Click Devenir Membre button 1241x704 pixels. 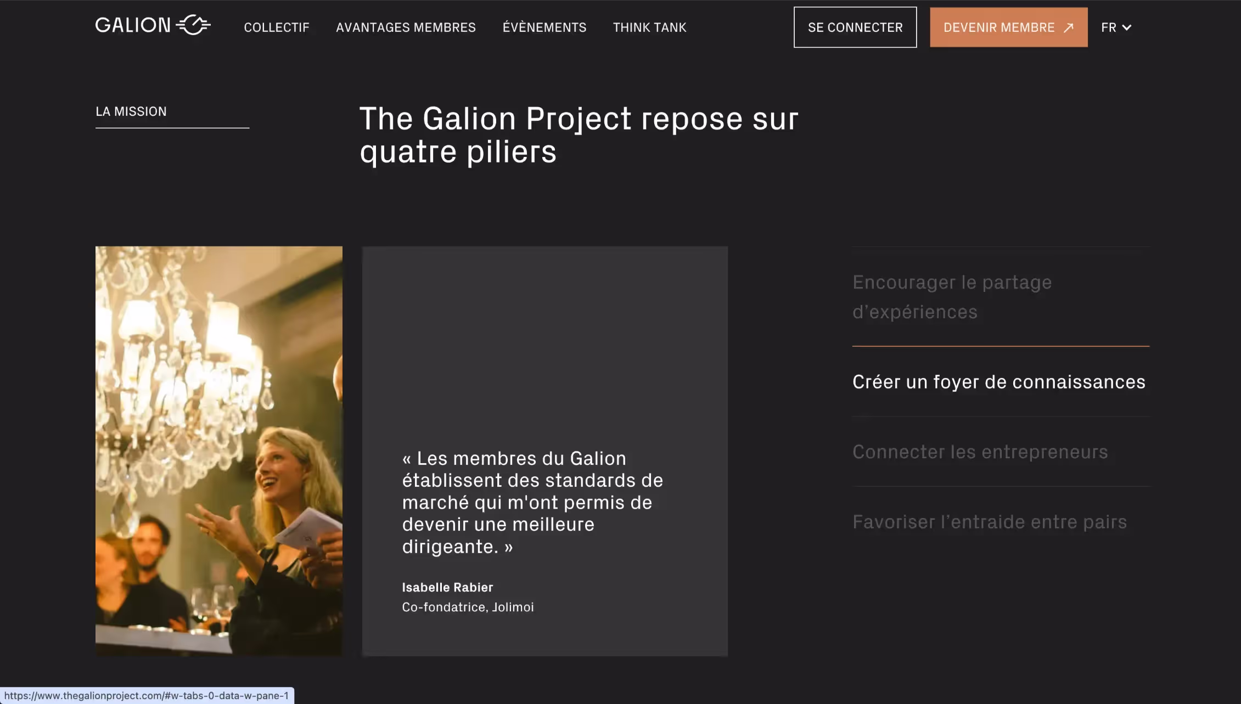pyautogui.click(x=1008, y=27)
